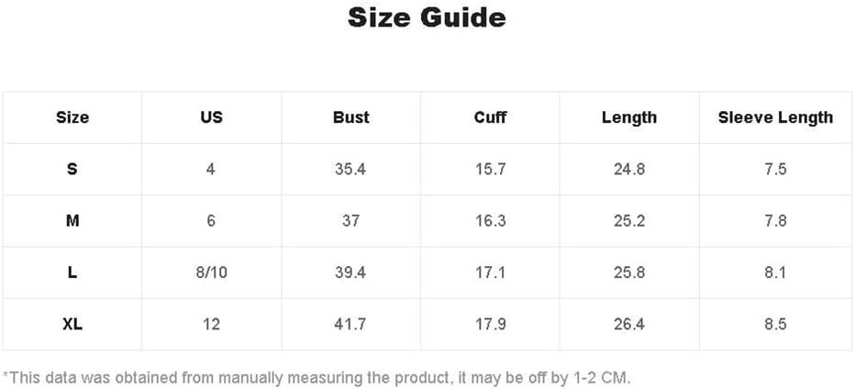Click the Length column header
The height and width of the screenshot is (389, 855).
629,117
